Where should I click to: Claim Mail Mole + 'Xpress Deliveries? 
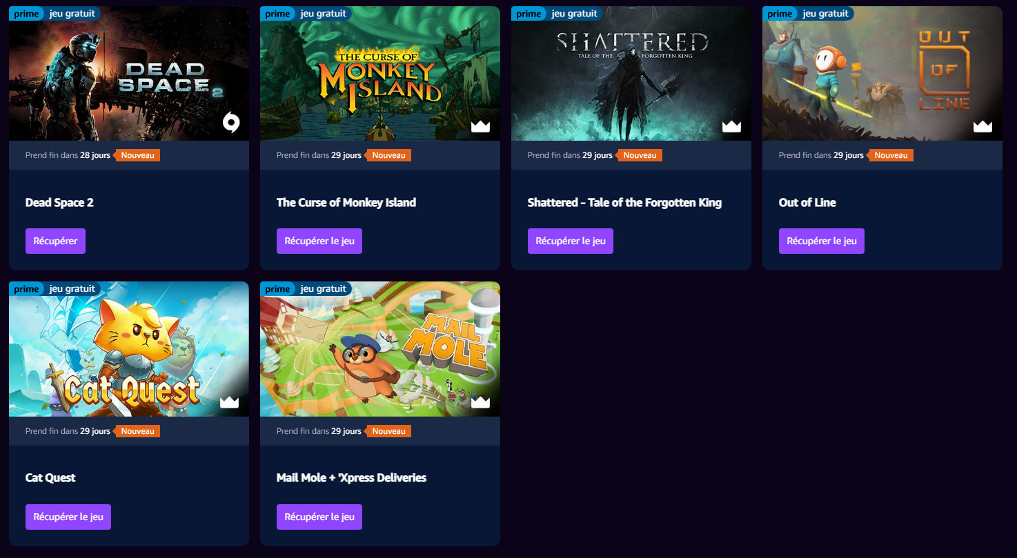(x=319, y=517)
